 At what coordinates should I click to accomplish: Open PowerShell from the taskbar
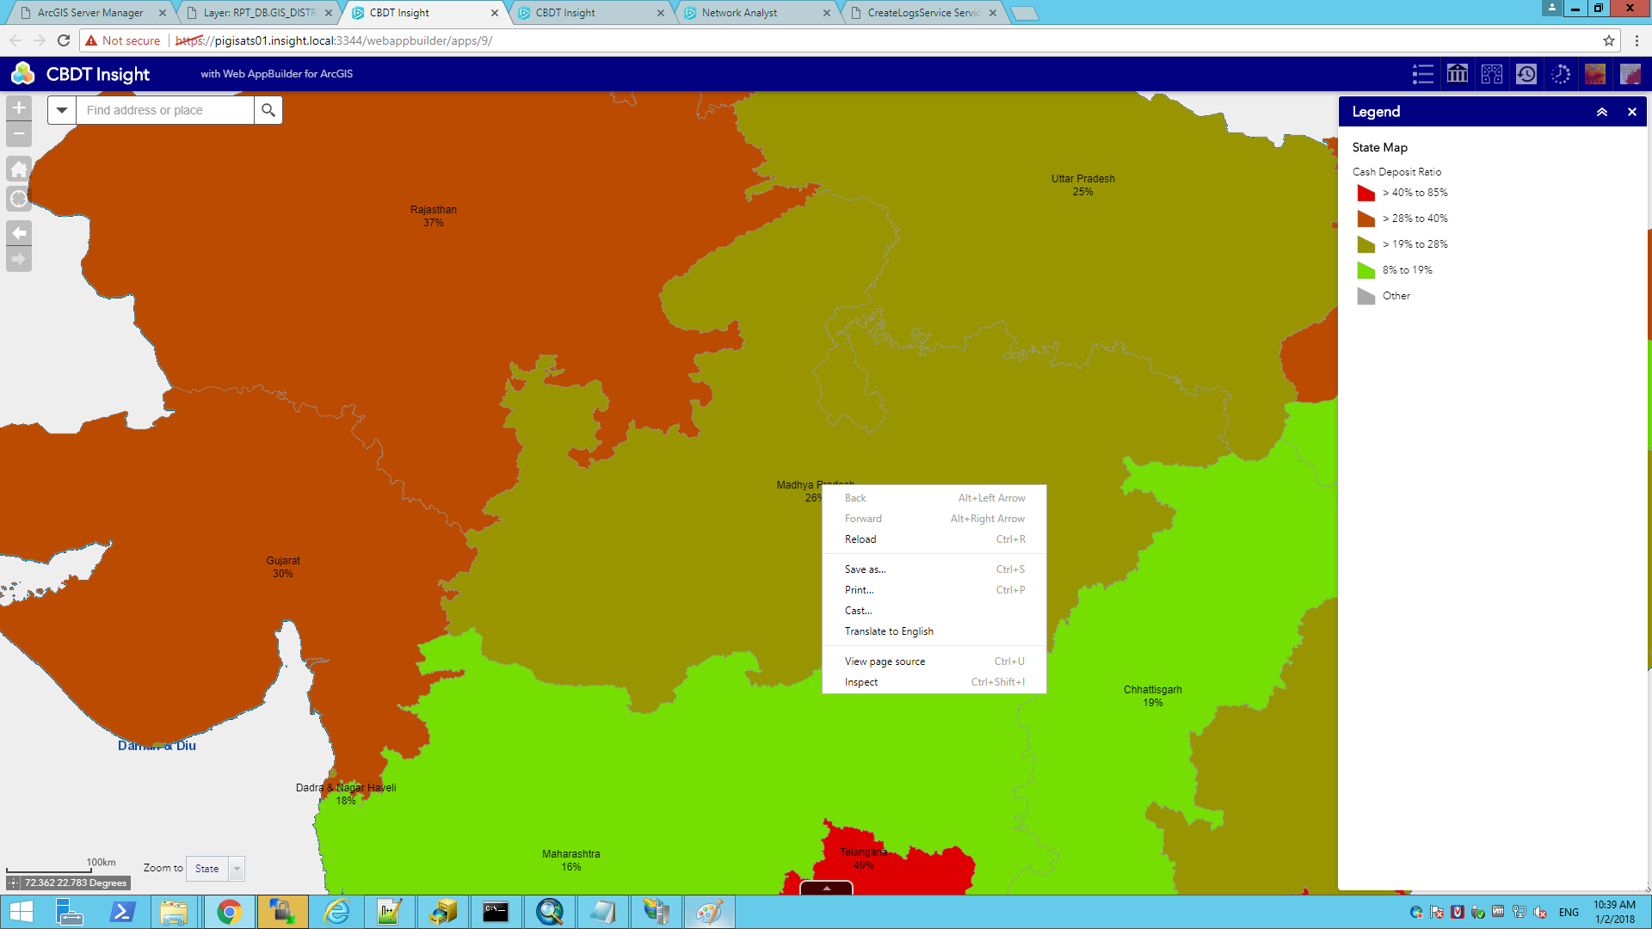coord(122,912)
